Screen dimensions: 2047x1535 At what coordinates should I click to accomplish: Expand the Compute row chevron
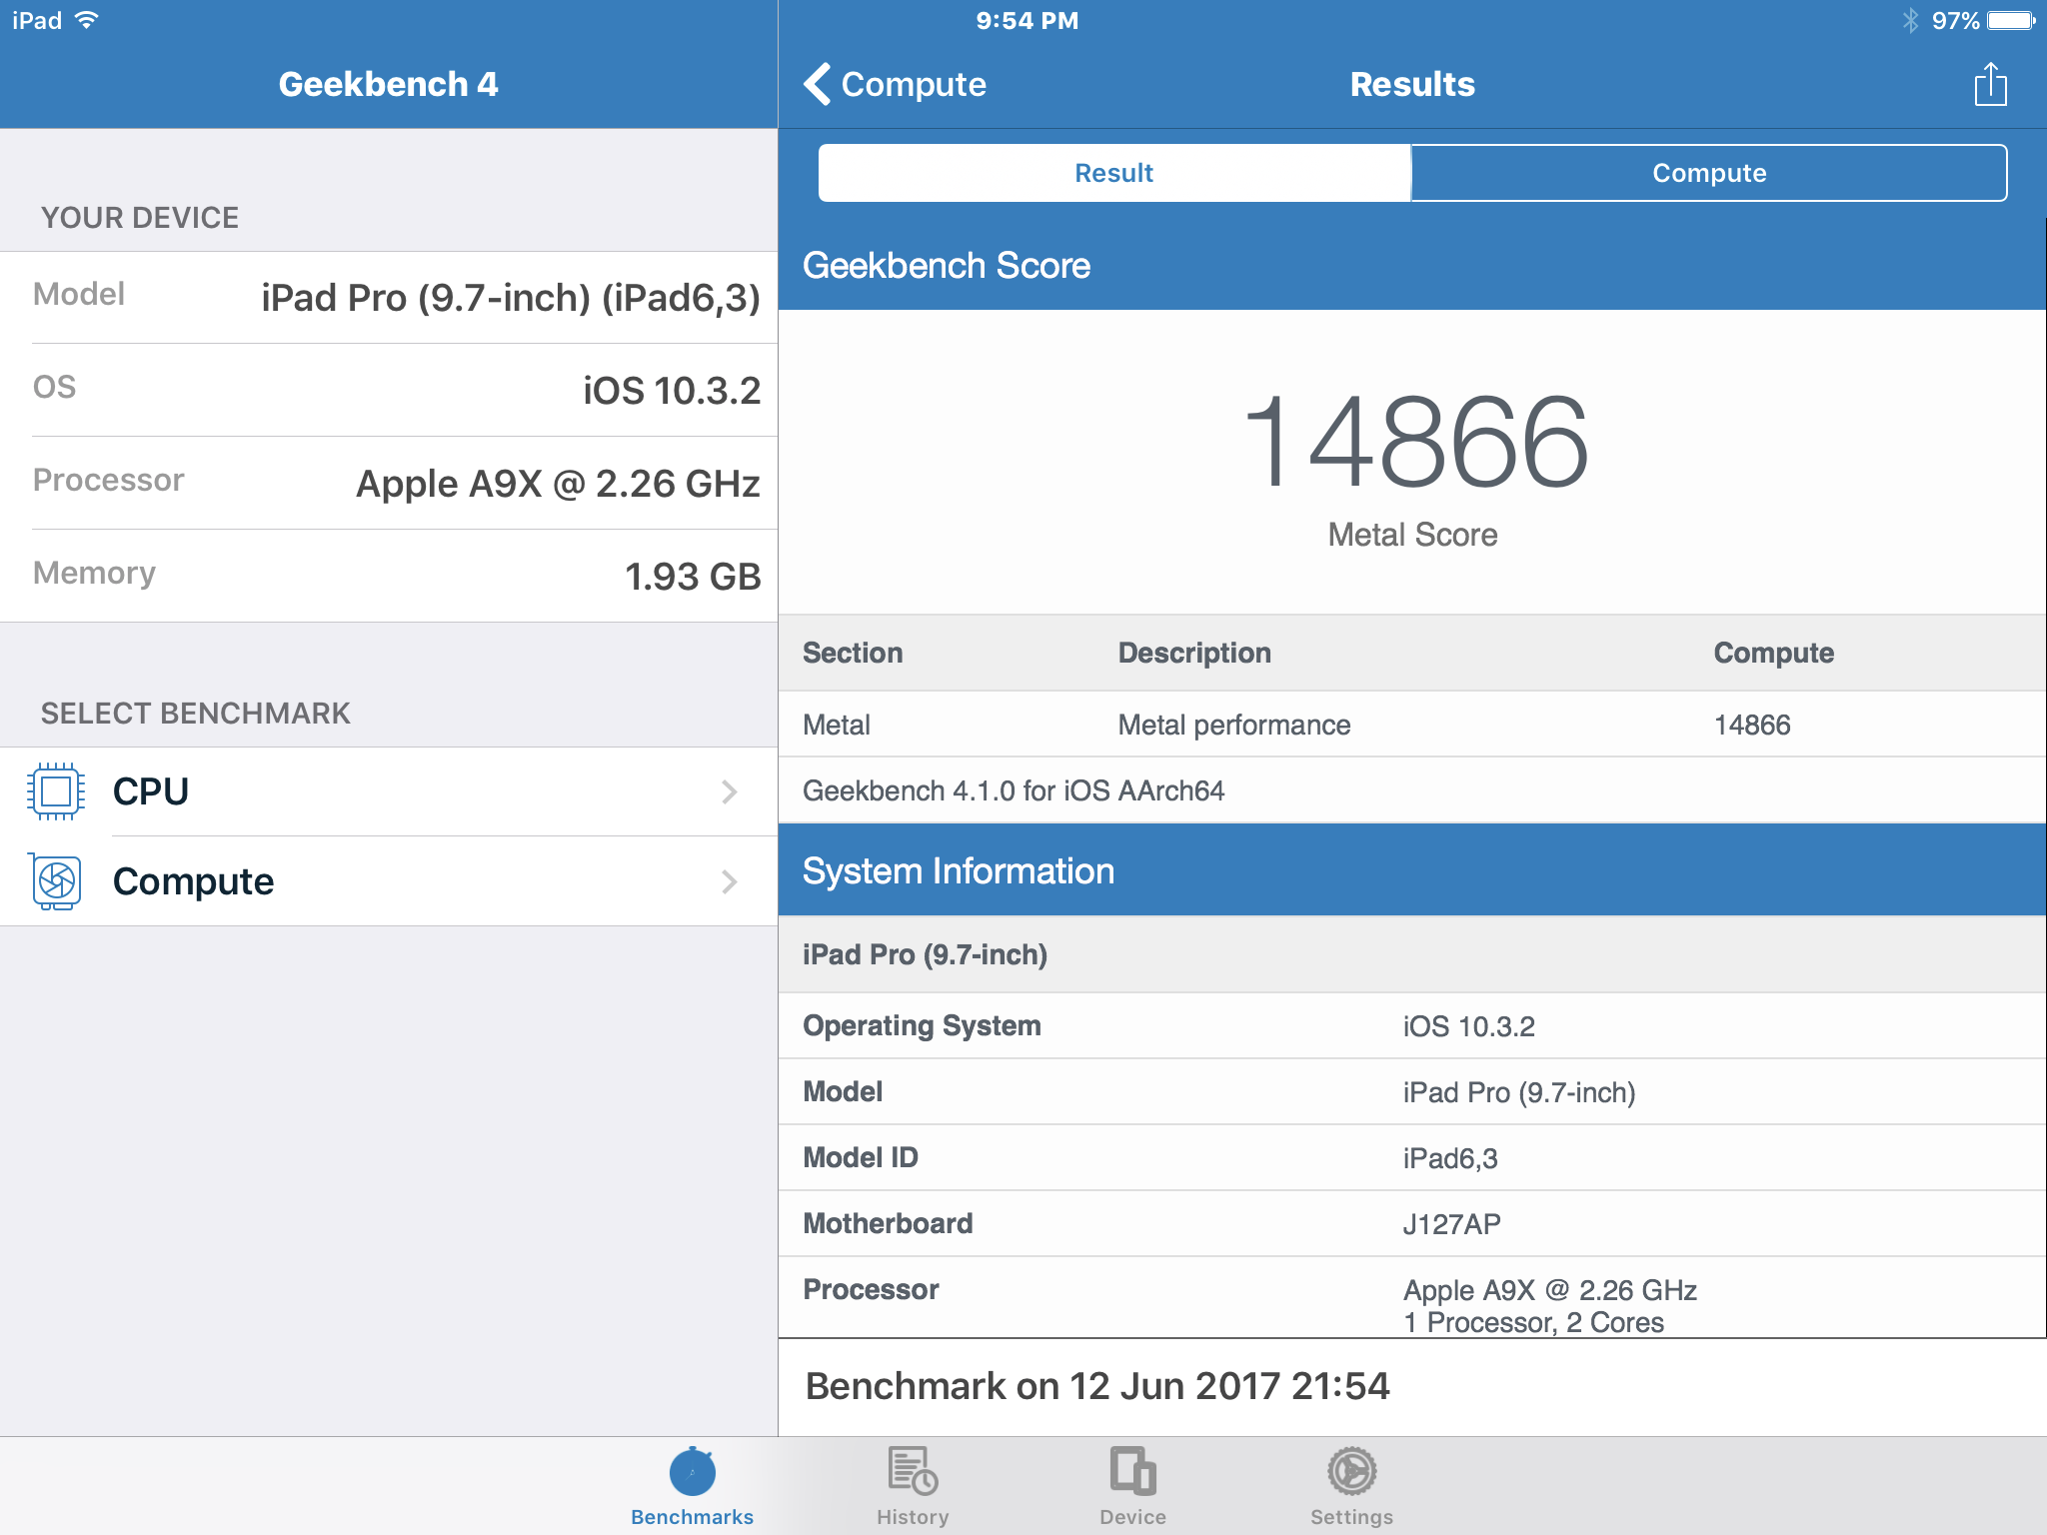[730, 881]
